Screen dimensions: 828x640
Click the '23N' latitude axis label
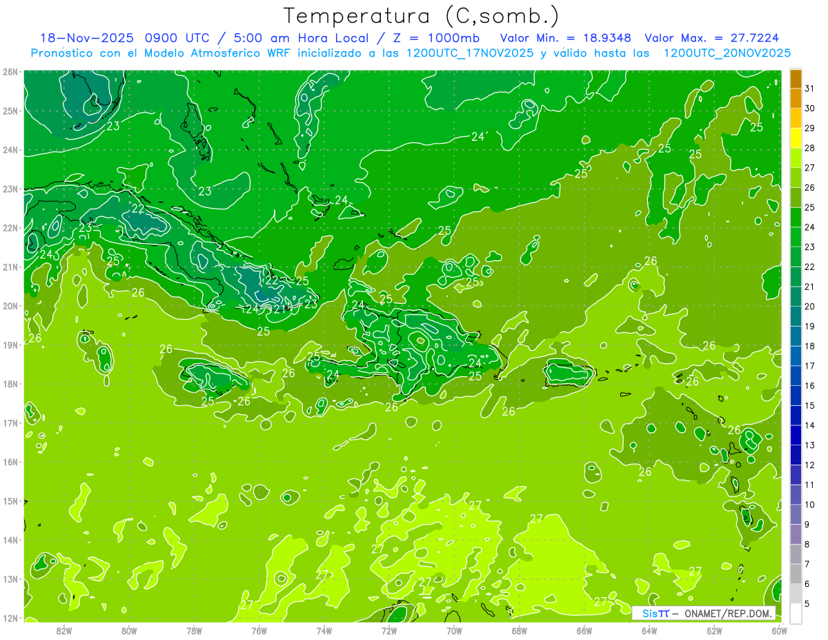[10, 188]
